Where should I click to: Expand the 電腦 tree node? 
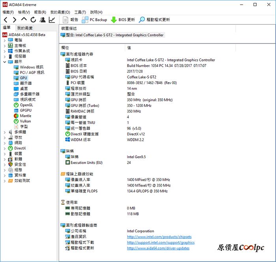tap(5, 40)
